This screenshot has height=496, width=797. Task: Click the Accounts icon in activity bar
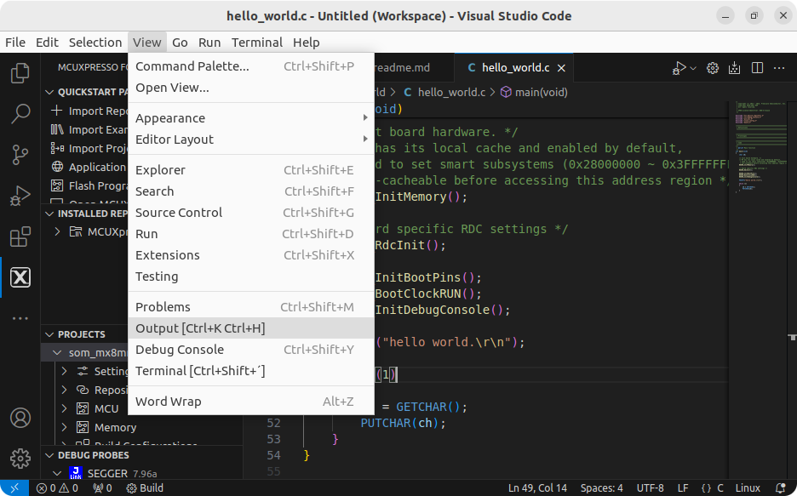click(20, 418)
